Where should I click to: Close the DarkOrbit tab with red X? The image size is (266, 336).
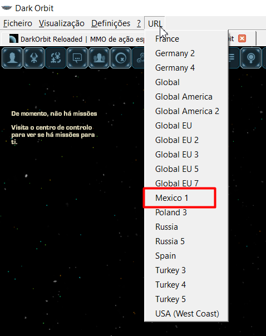pyautogui.click(x=242, y=38)
